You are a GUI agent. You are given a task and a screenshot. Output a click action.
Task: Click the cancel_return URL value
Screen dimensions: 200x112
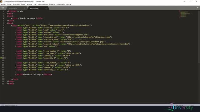[98, 44]
